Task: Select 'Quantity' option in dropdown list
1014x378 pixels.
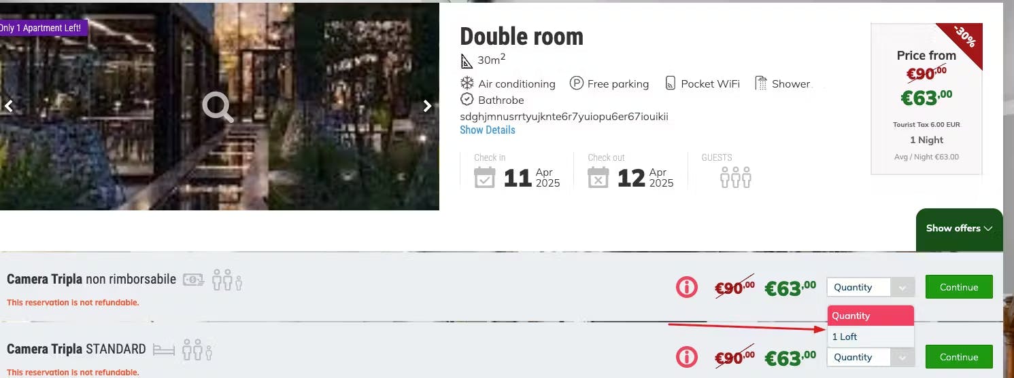Action: coord(871,316)
